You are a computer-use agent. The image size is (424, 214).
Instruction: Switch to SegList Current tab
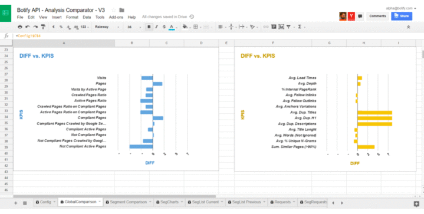pos(205,202)
